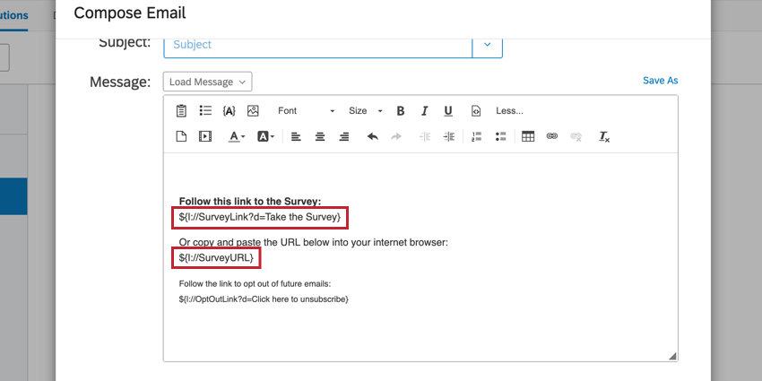Viewport: 762px width, 381px height.
Task: Click the insert image icon
Action: 253,111
